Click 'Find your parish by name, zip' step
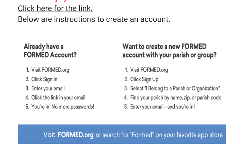The width and height of the screenshot is (244, 146). click(x=176, y=98)
